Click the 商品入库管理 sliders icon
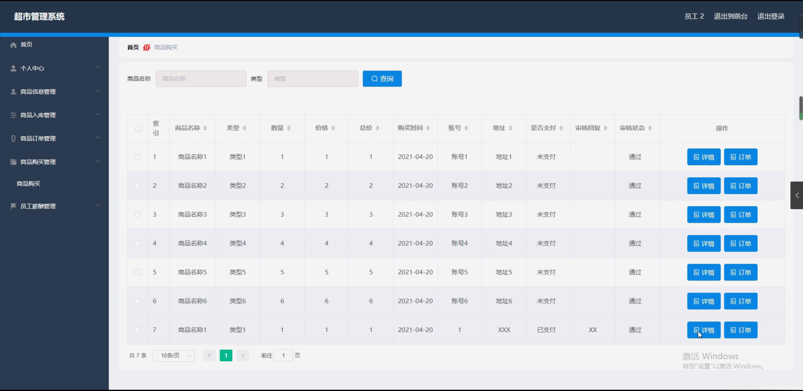Image resolution: width=803 pixels, height=391 pixels. 13,115
